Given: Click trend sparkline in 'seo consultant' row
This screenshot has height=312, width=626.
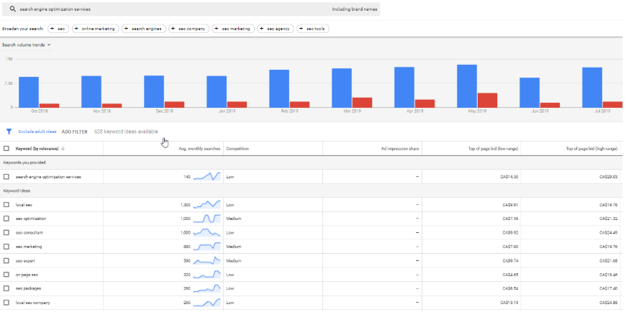Looking at the screenshot, I should pos(207,233).
